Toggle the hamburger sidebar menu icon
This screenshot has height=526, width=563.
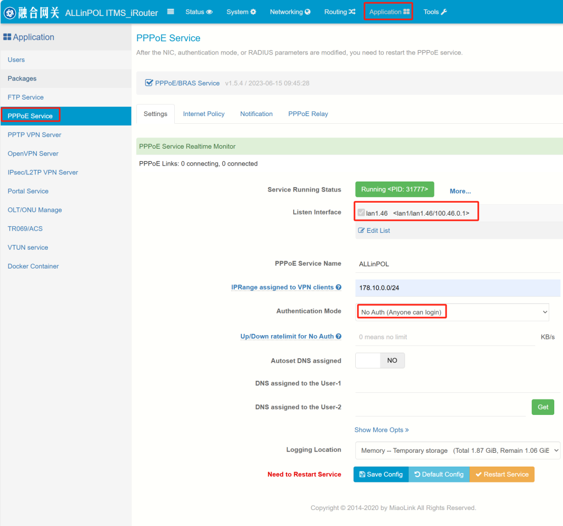point(170,12)
